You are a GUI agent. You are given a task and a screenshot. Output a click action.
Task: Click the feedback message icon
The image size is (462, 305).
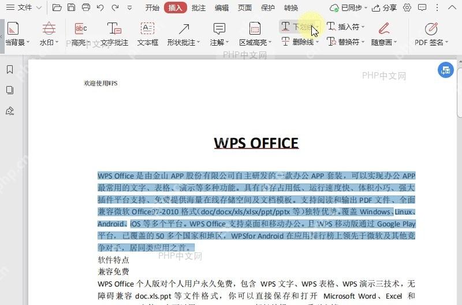422,8
